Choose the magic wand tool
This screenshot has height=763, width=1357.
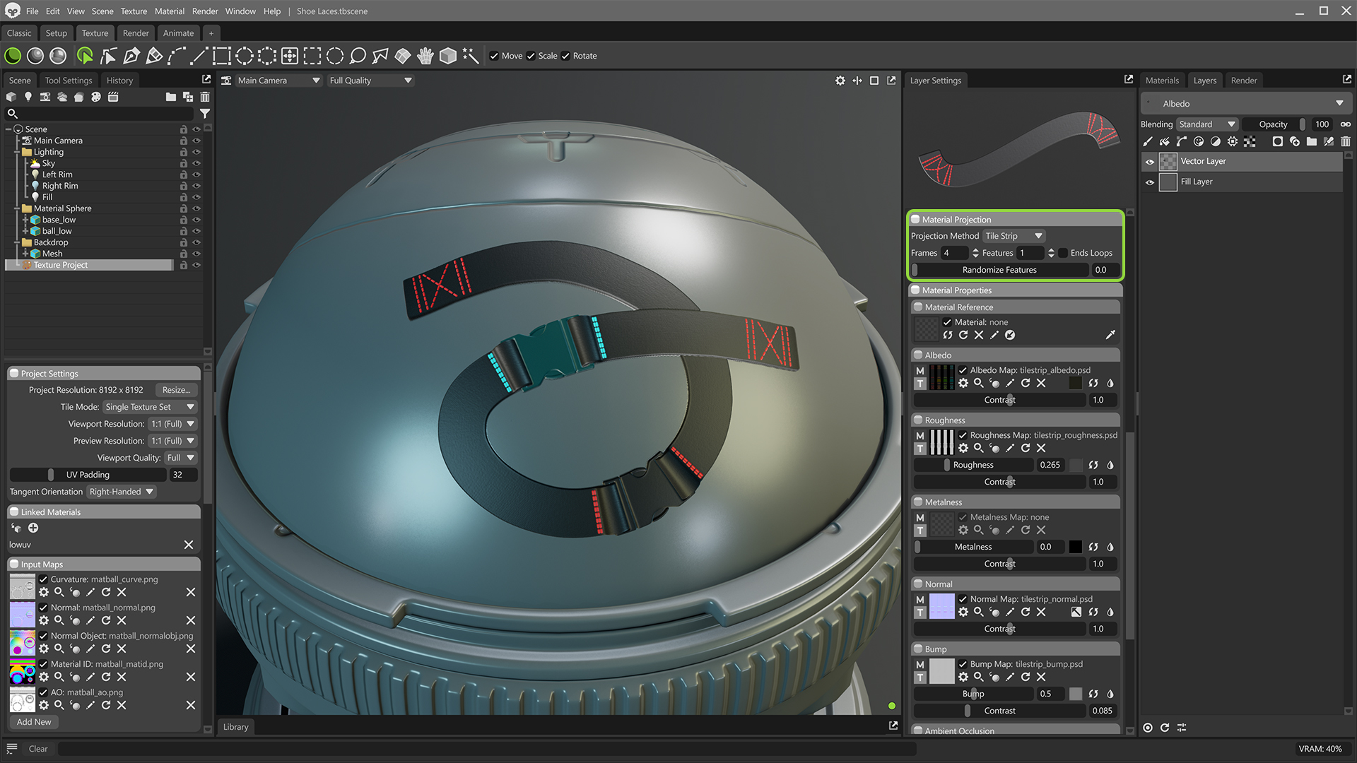(471, 56)
